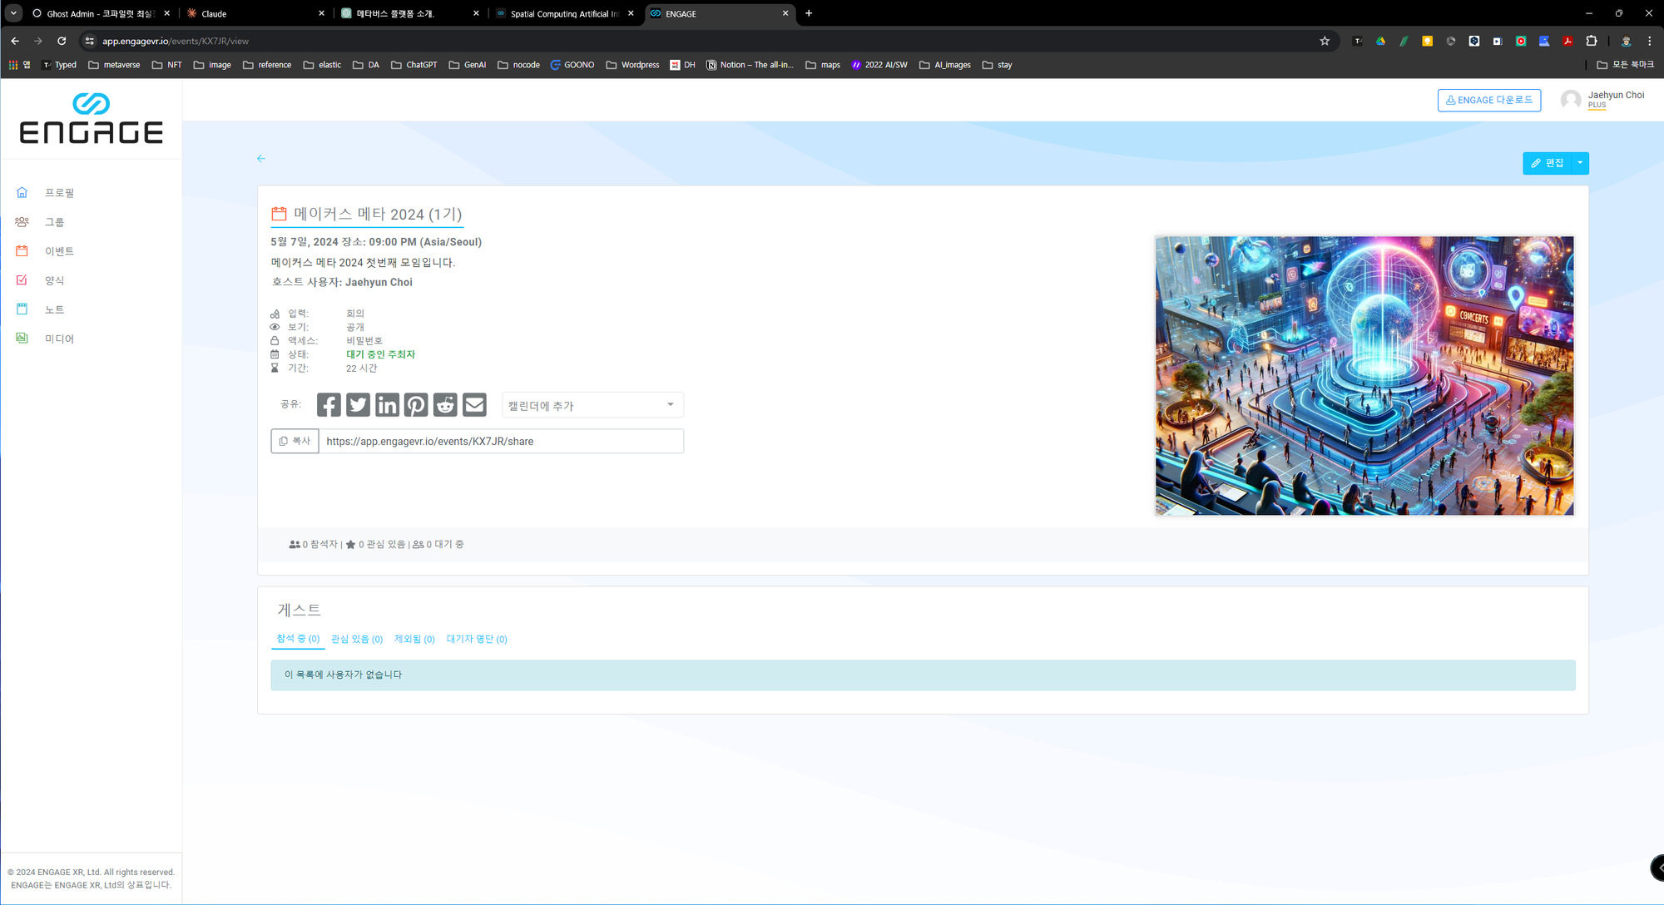
Task: Open the 캘린더에 추가 dropdown
Action: (592, 405)
